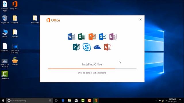Select the camtasia box desktop icon
This screenshot has width=184, height=103.
coord(15,61)
